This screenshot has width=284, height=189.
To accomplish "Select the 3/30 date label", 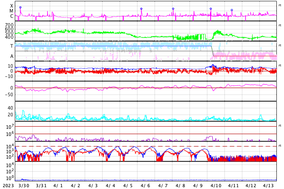I will [x=24, y=186].
